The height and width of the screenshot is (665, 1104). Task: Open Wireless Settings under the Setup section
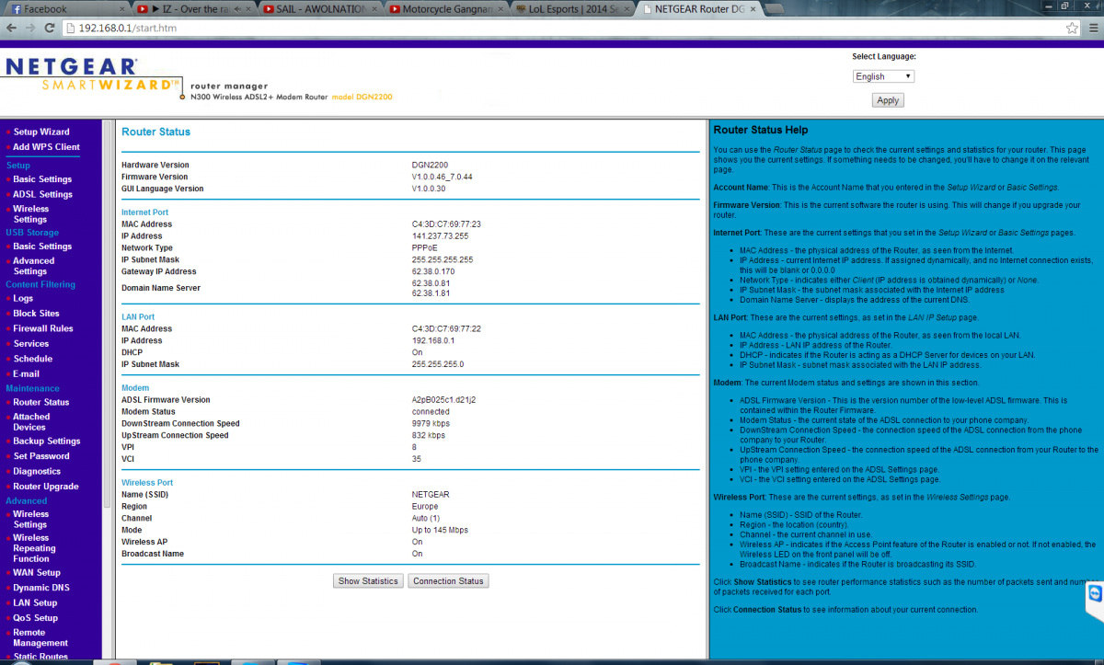30,214
